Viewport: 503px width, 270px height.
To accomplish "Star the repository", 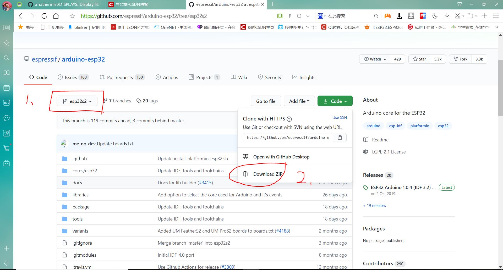I will (419, 59).
